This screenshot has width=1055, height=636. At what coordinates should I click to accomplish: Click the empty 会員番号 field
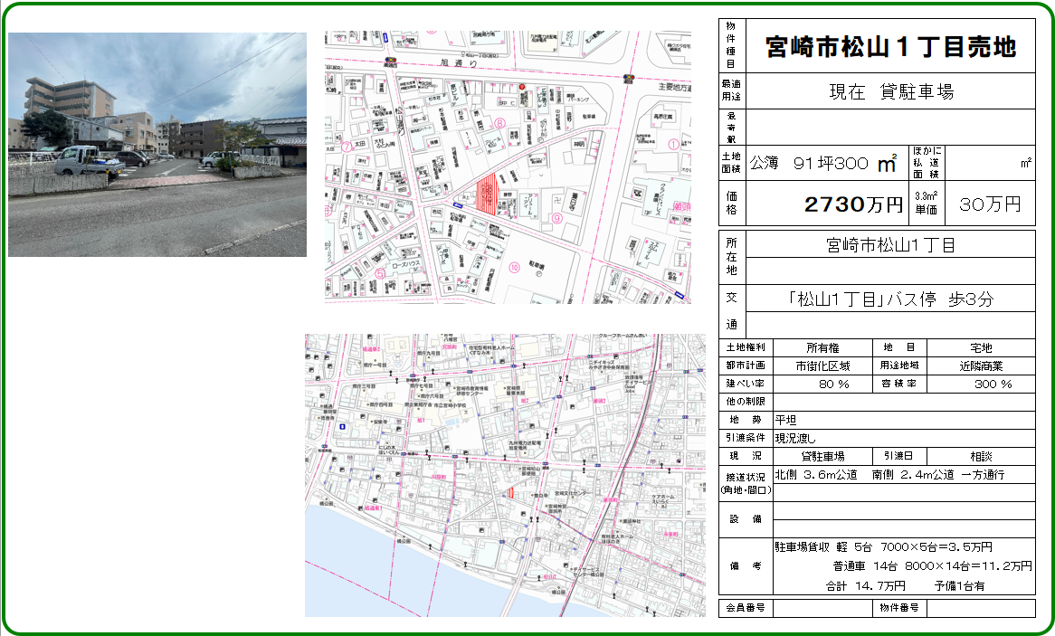click(822, 608)
